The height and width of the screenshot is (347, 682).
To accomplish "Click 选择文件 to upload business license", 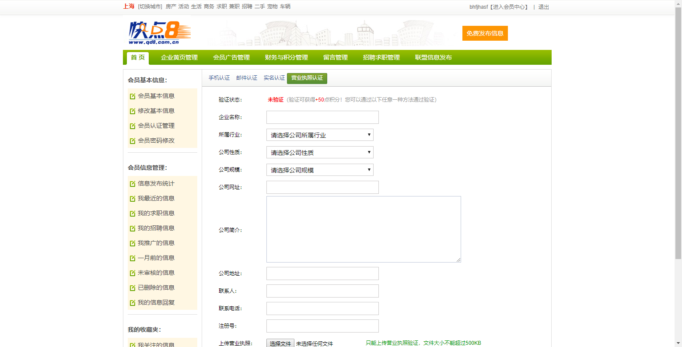I will (280, 343).
